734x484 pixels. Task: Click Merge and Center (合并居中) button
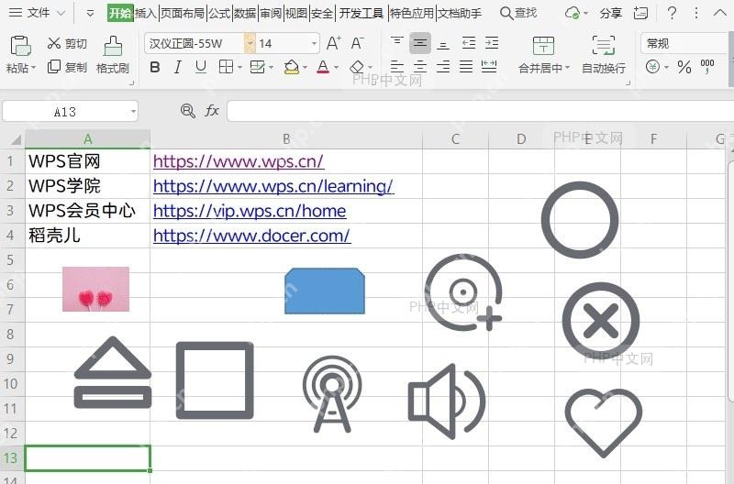click(543, 55)
